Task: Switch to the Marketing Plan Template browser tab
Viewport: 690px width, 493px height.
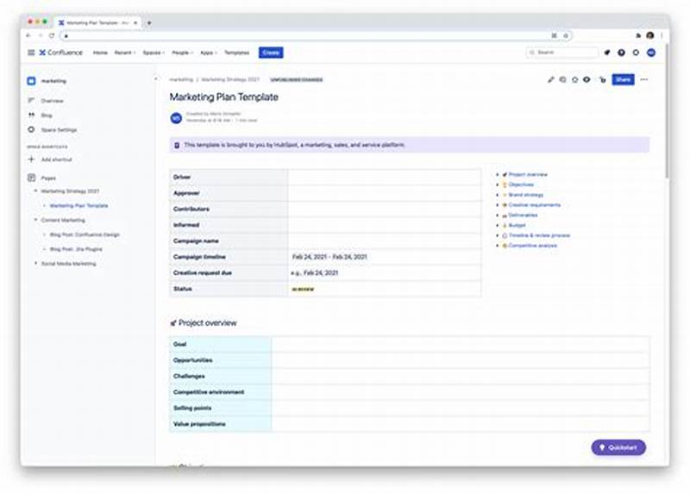Action: tap(98, 23)
